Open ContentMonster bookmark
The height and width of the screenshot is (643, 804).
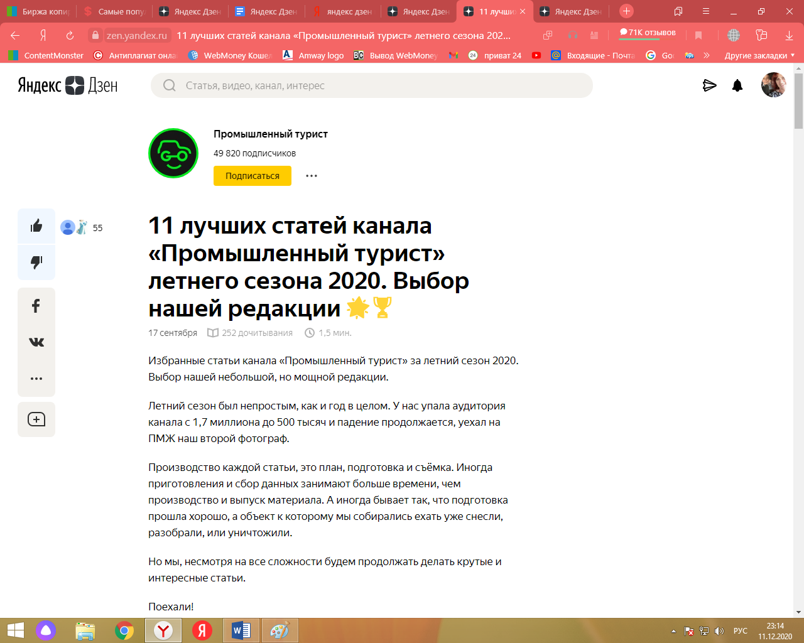coord(46,55)
